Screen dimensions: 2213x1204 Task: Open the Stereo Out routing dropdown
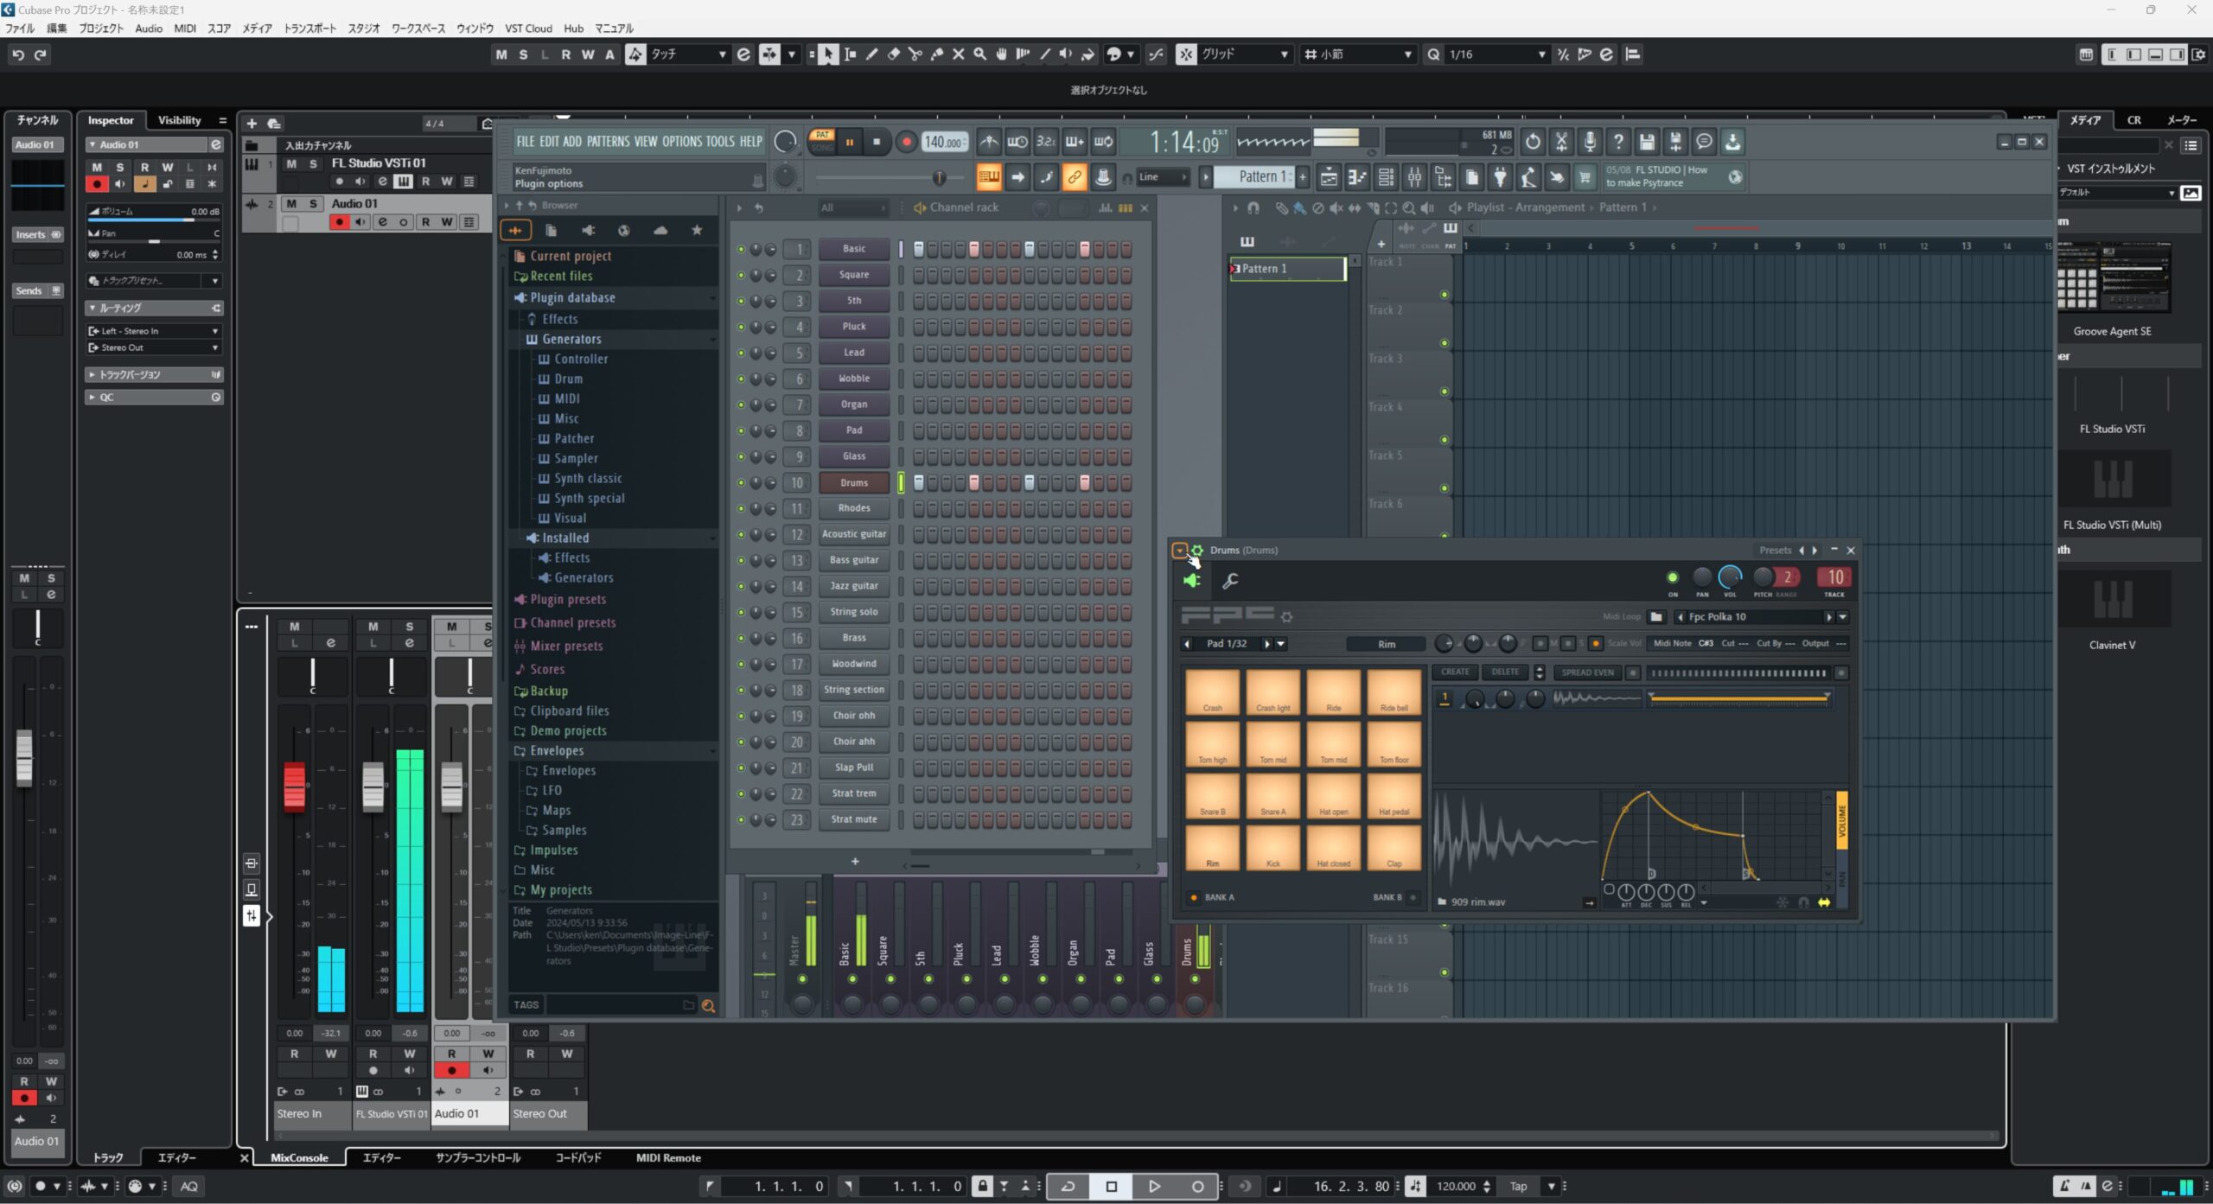point(155,347)
